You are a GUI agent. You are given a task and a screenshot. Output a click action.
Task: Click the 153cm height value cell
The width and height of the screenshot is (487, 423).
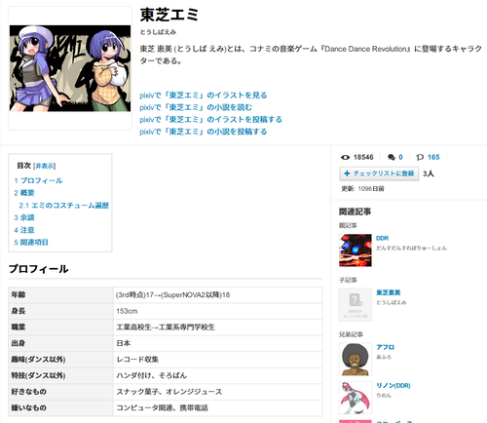pos(218,311)
